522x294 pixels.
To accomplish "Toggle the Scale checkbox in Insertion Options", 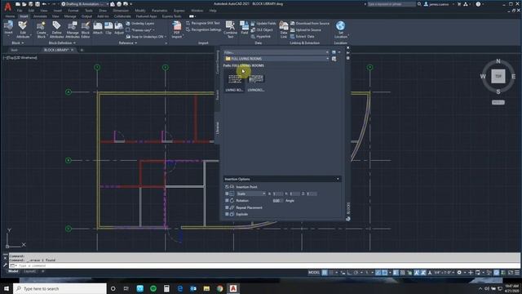I will [x=227, y=194].
